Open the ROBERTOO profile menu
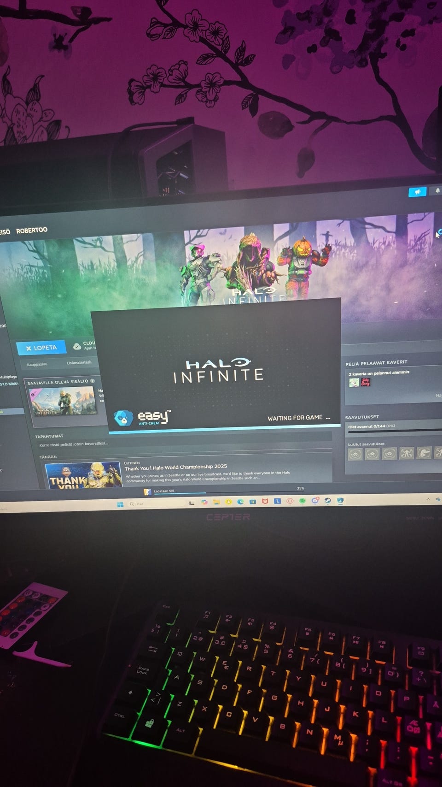The height and width of the screenshot is (787, 442). coord(32,230)
